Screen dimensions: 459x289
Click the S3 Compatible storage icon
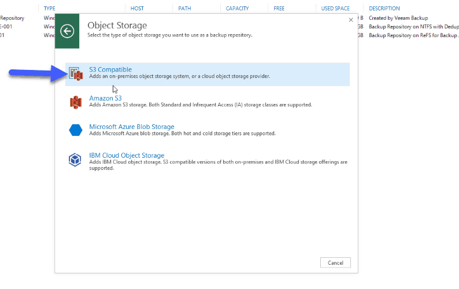(x=76, y=73)
